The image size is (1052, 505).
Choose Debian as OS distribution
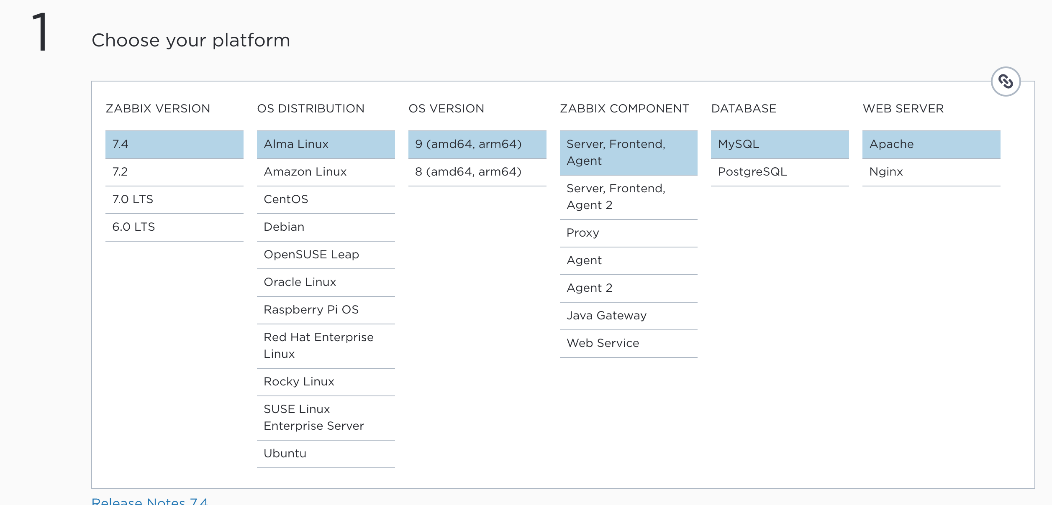tap(326, 227)
